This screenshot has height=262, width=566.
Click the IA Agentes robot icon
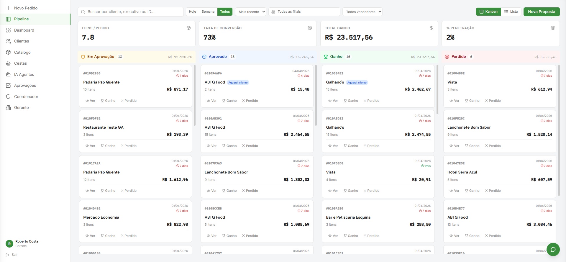8,74
